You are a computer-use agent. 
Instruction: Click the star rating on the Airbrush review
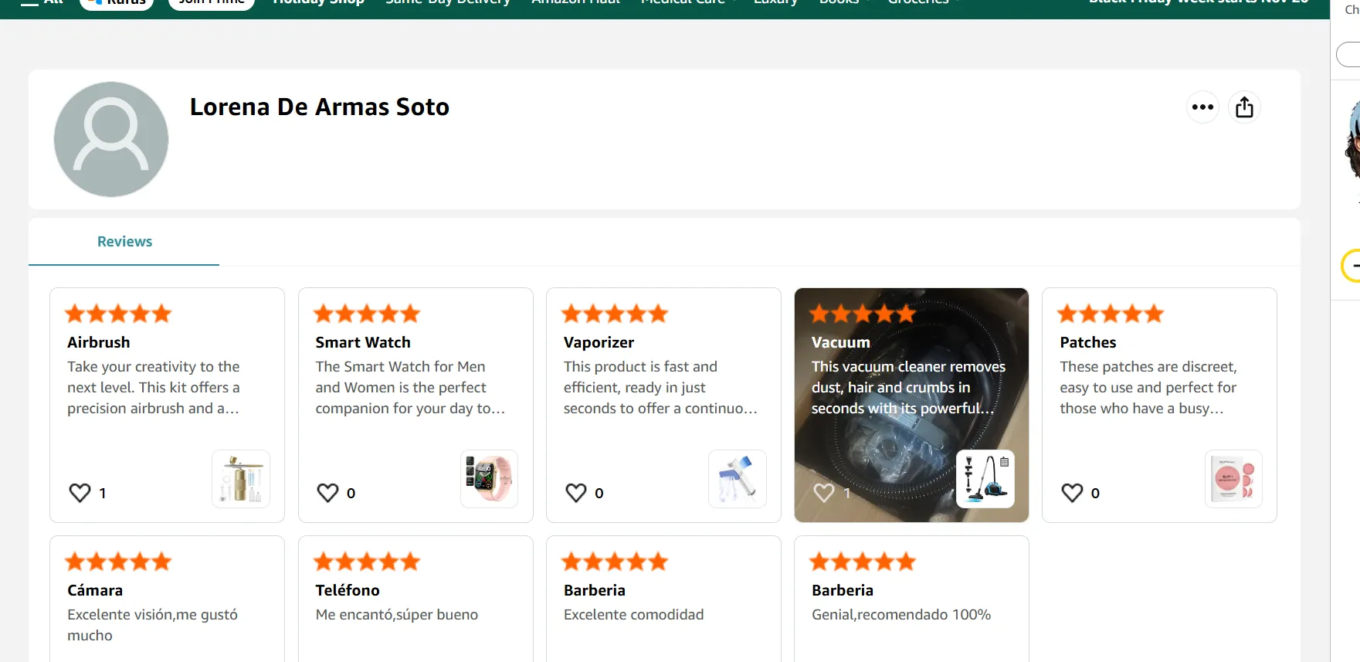pos(118,314)
